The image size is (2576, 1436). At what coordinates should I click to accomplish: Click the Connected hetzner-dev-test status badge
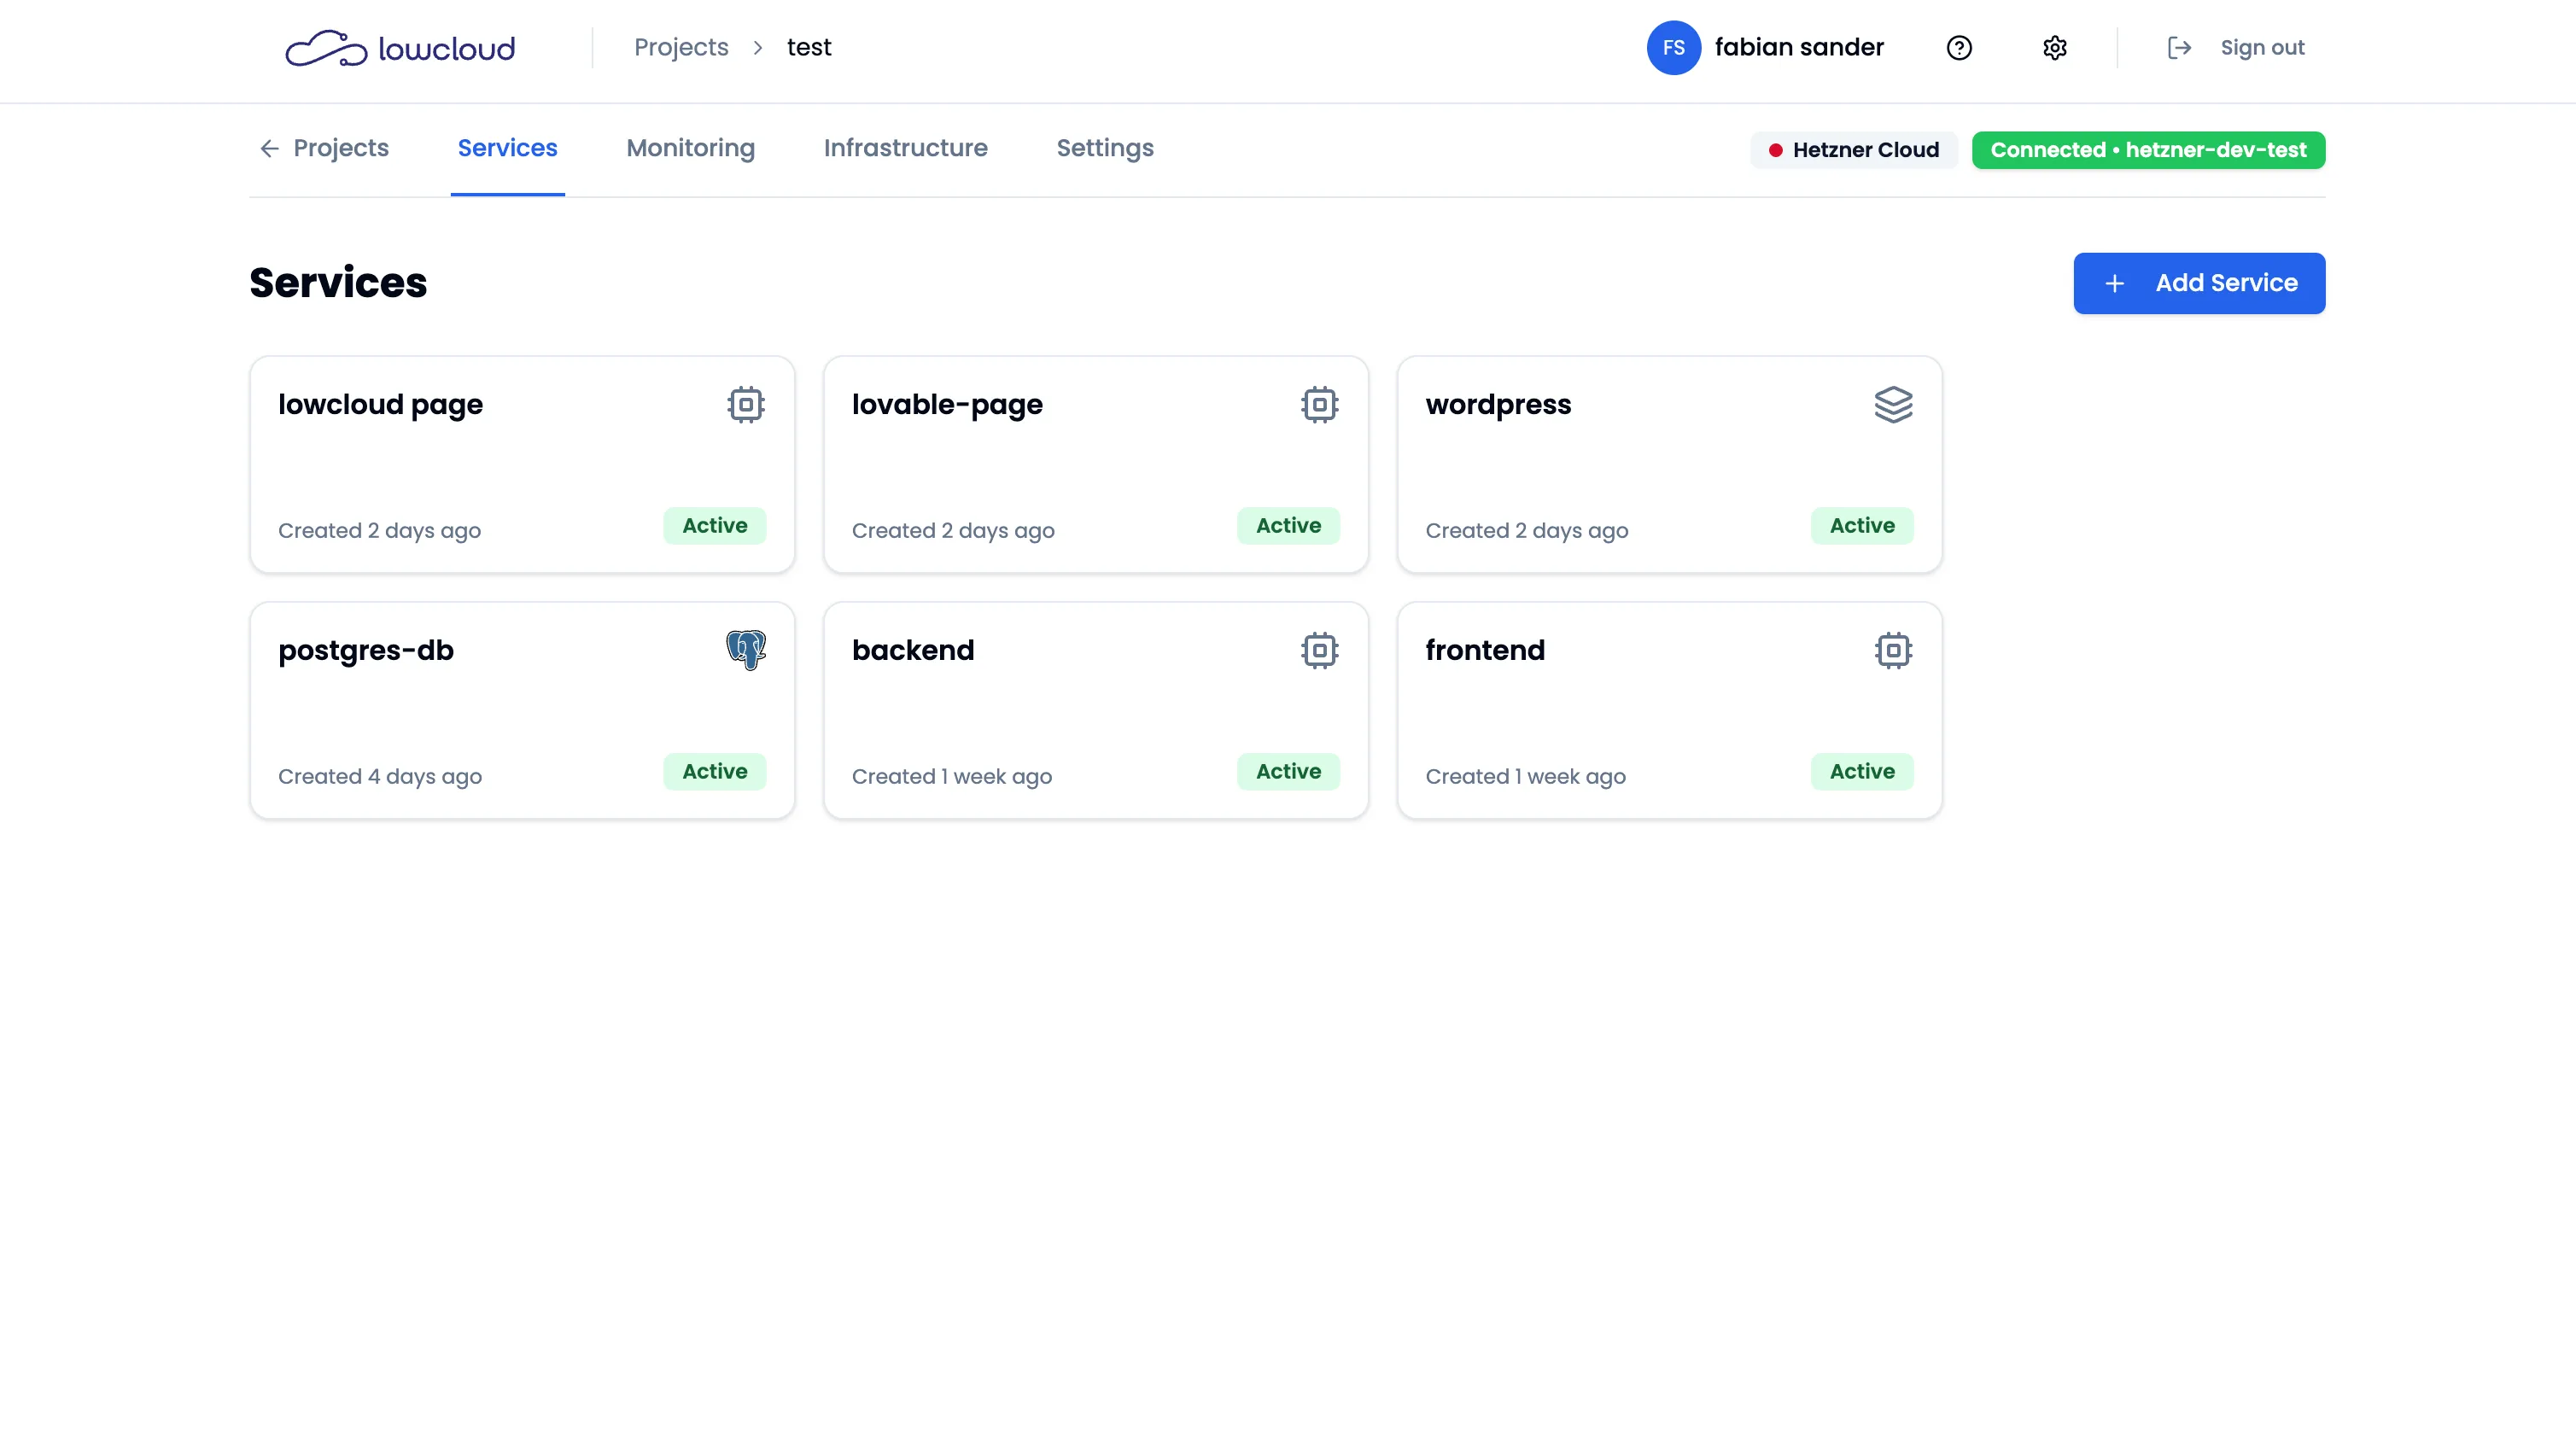click(x=2148, y=150)
